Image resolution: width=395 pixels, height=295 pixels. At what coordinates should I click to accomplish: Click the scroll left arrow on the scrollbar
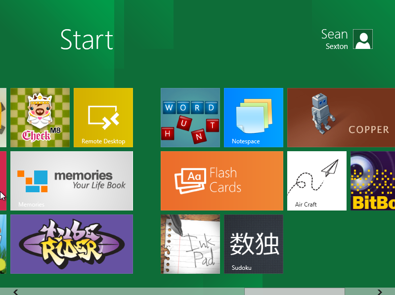pyautogui.click(x=16, y=292)
